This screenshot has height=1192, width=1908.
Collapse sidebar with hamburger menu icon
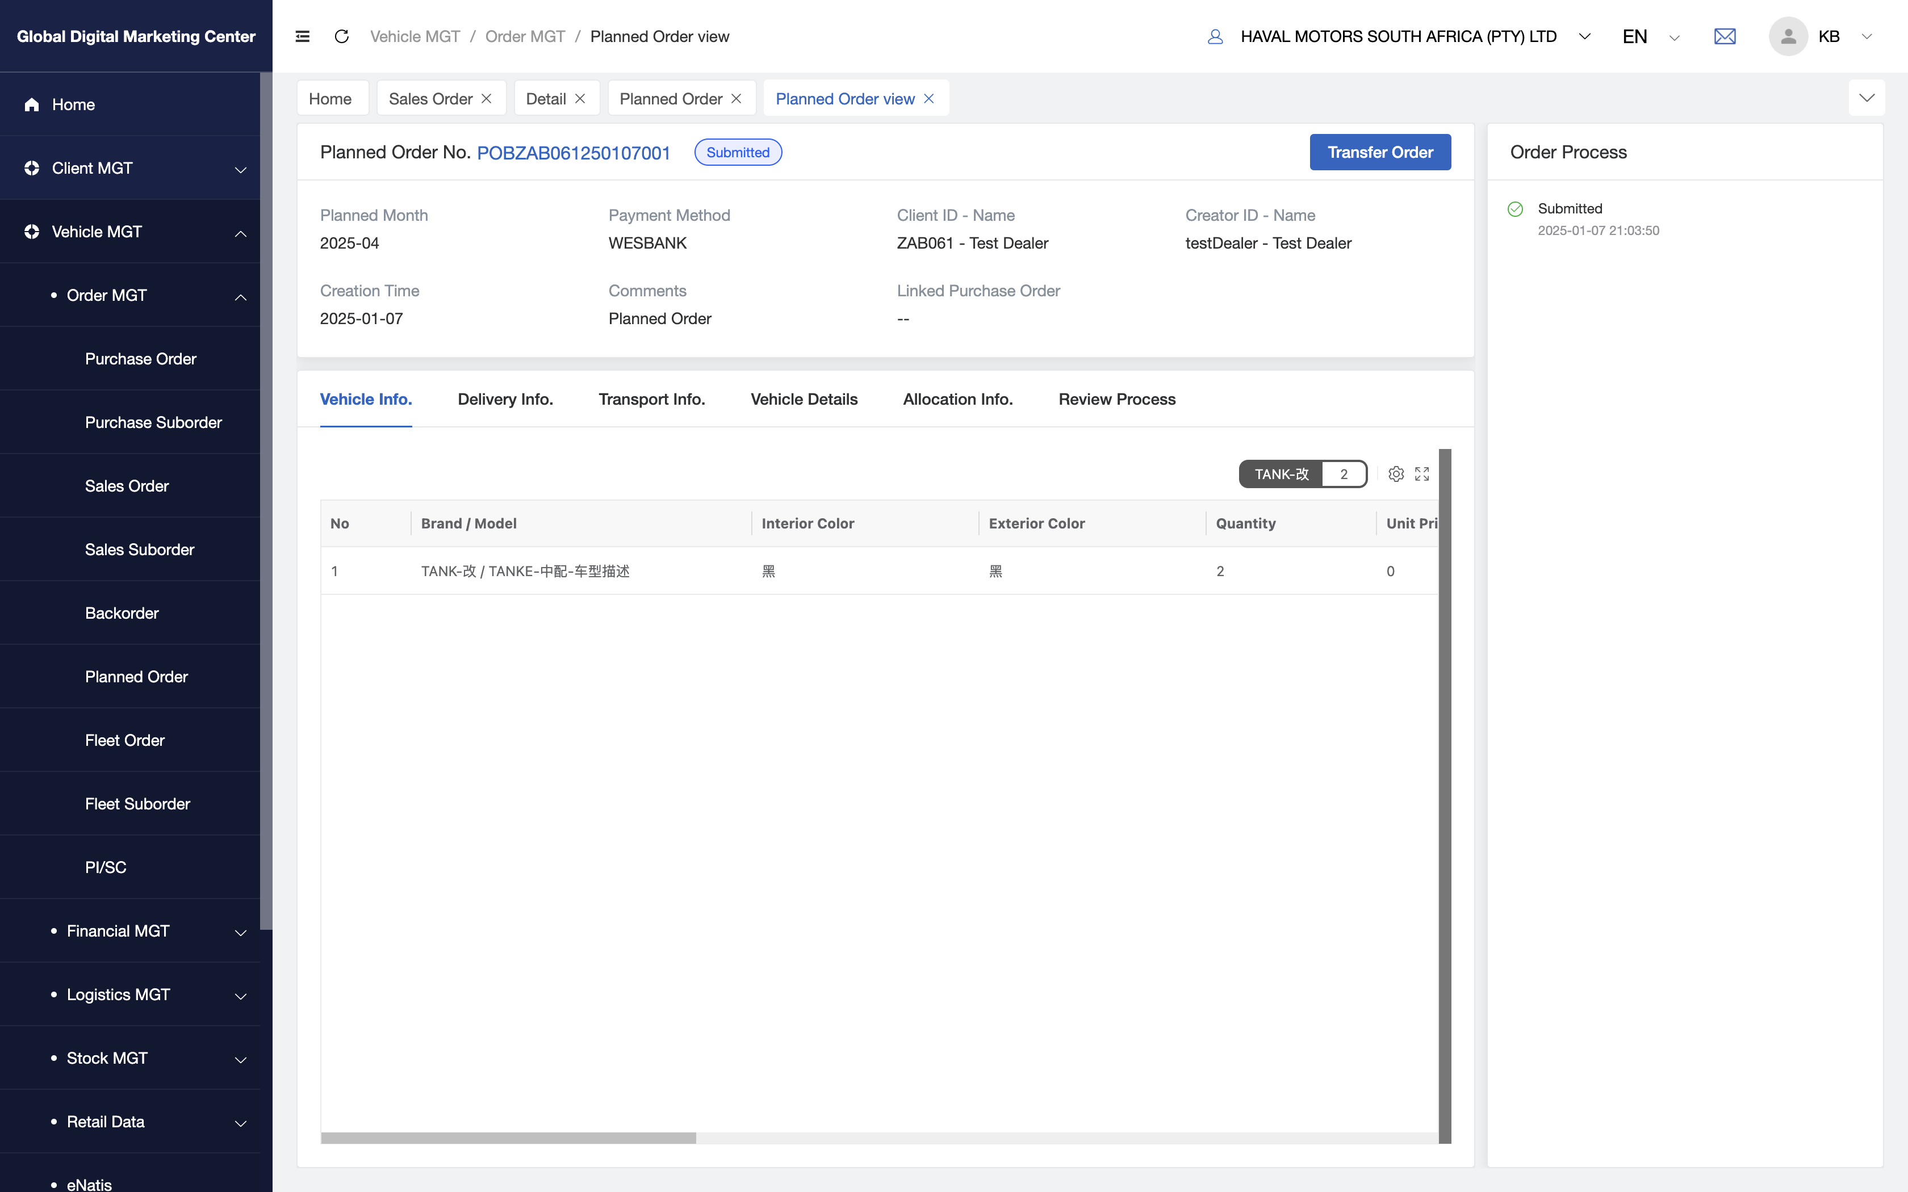(302, 36)
